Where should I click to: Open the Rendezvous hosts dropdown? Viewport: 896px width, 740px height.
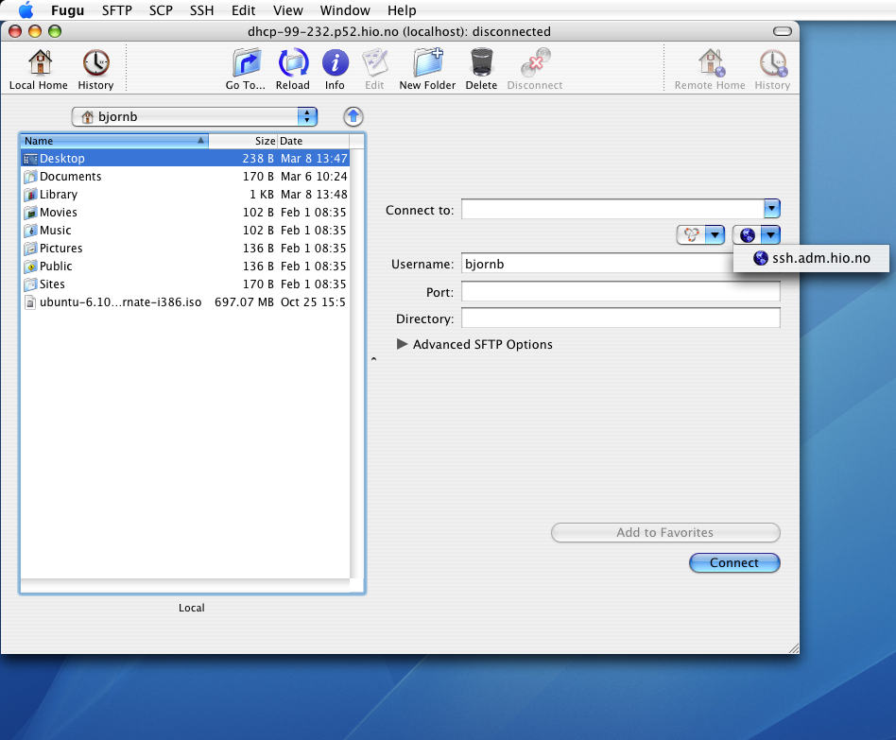click(x=701, y=235)
